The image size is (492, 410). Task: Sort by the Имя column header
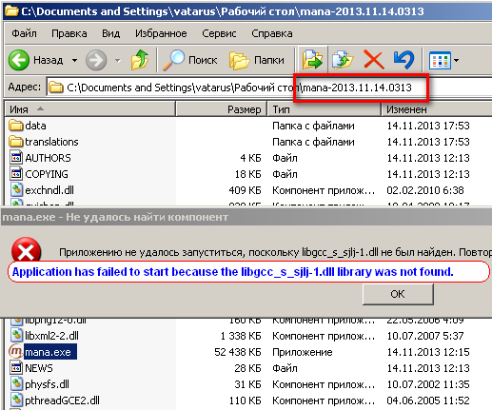(x=89, y=109)
